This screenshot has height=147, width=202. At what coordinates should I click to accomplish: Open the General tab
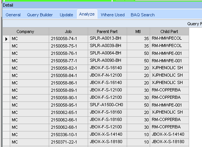coord(13,15)
